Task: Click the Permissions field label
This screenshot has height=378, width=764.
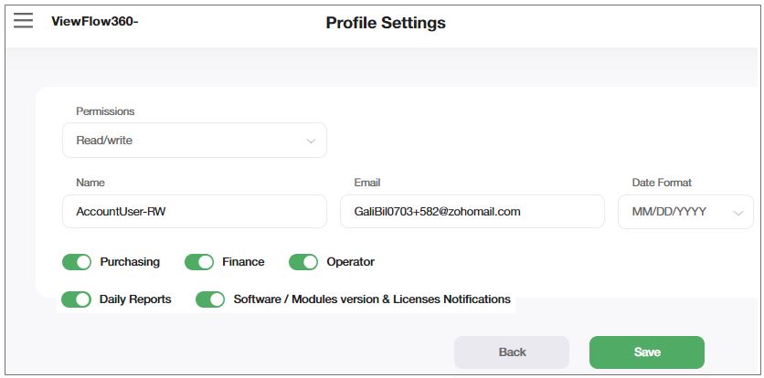Action: point(105,111)
